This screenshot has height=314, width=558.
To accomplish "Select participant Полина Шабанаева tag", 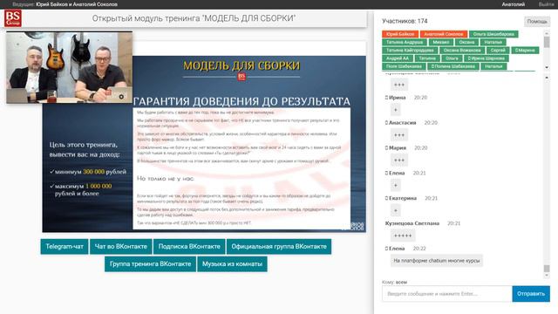I will click(x=453, y=66).
